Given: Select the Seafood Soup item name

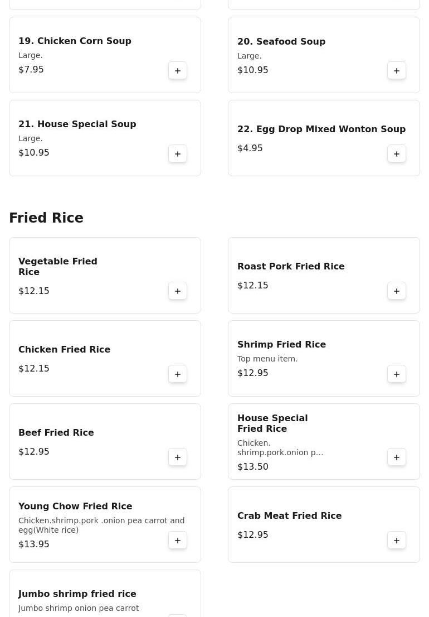Looking at the screenshot, I should coord(281,42).
